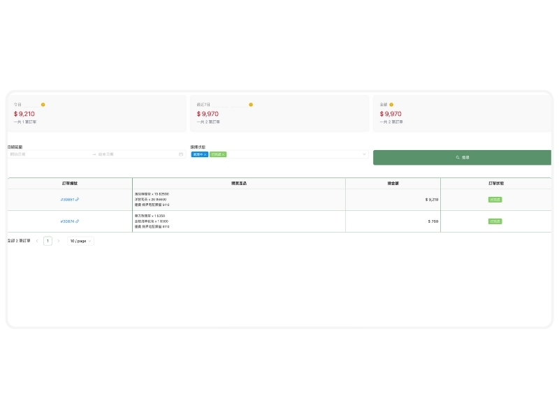Screen dimensions: 559x419
Task: Click the info icon beside 全部
Action: [391, 105]
